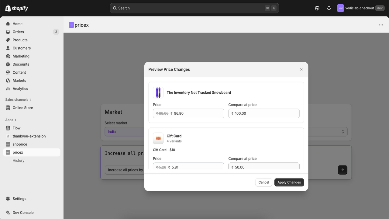This screenshot has width=389, height=219.
Task: Click Cancel in the preview dialog
Action: pyautogui.click(x=264, y=182)
